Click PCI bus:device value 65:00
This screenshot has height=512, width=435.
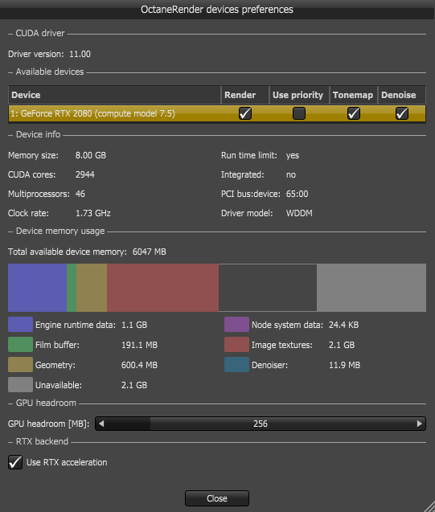298,194
